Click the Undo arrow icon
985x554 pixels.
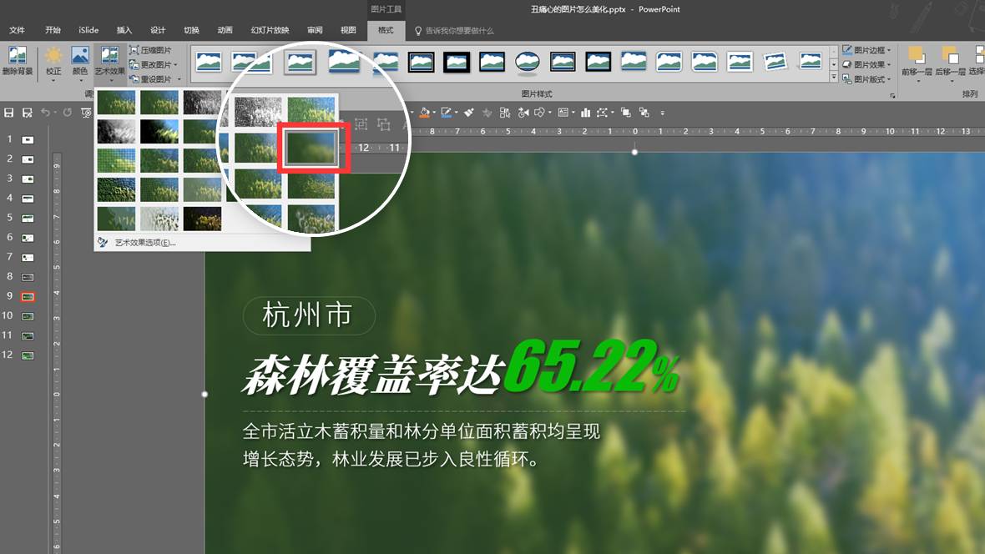click(x=45, y=113)
